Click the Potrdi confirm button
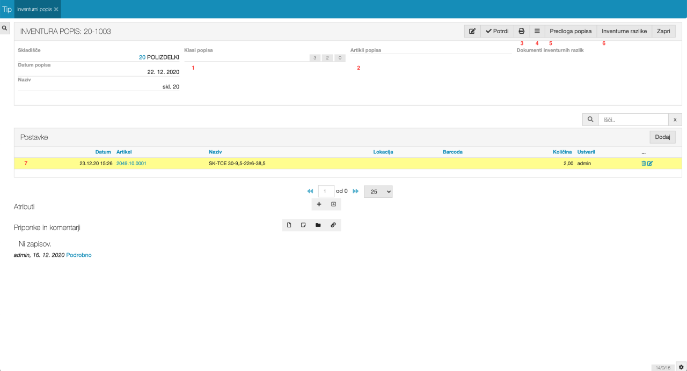This screenshot has width=687, height=371. pos(497,31)
